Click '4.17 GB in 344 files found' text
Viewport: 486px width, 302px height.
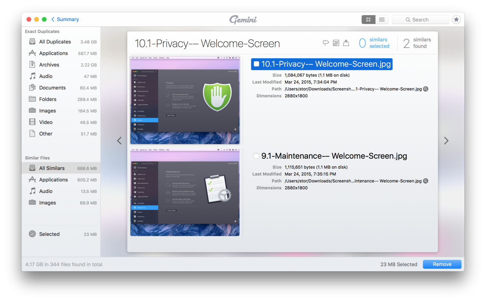tap(64, 264)
